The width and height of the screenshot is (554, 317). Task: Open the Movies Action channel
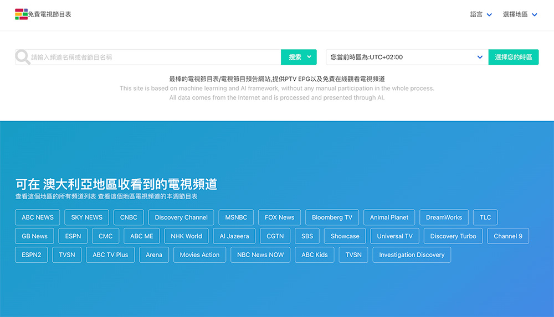click(199, 254)
